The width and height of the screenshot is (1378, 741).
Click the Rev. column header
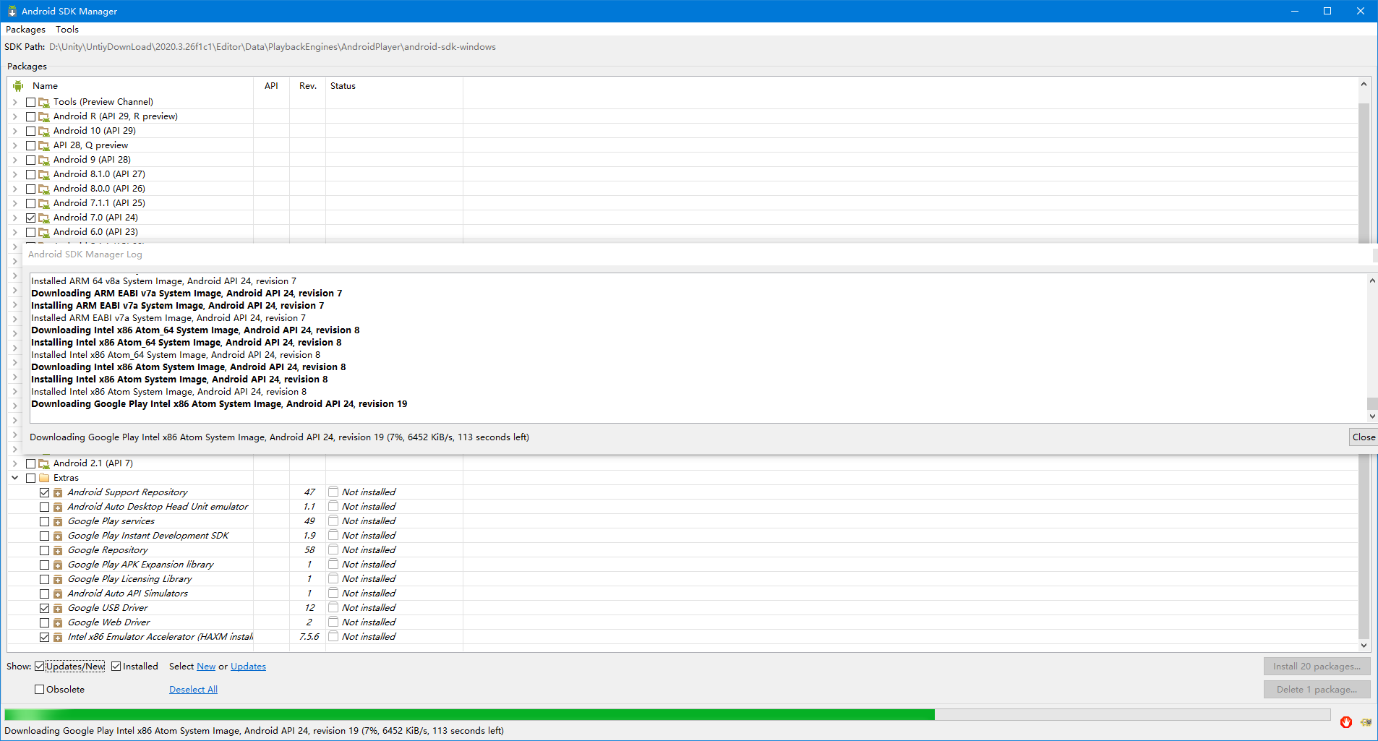click(x=308, y=86)
